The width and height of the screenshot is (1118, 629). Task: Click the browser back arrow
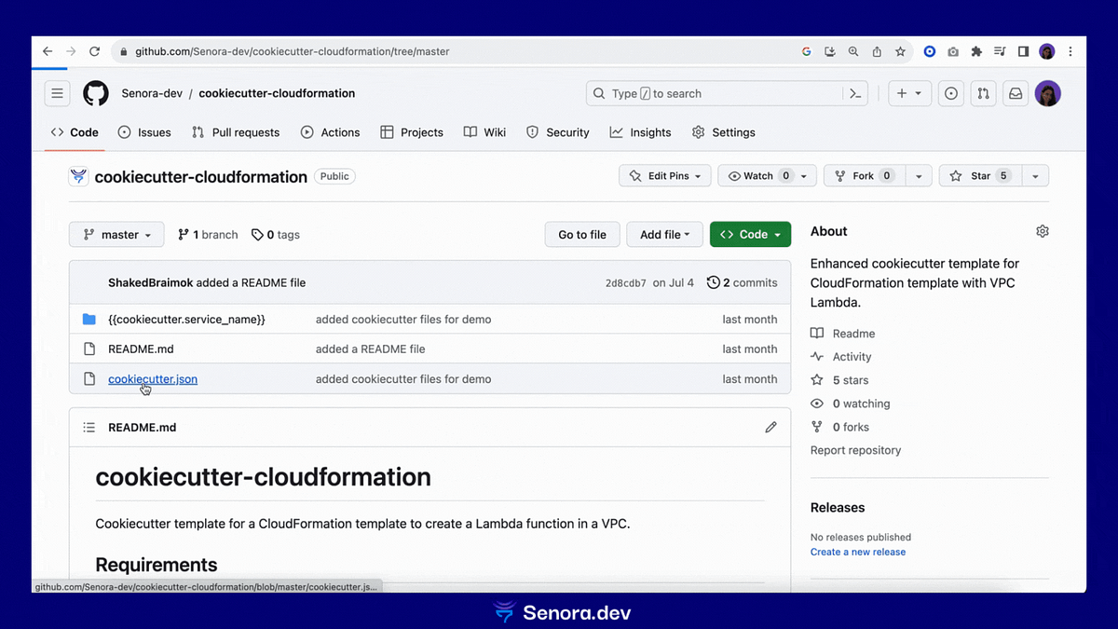coord(48,51)
